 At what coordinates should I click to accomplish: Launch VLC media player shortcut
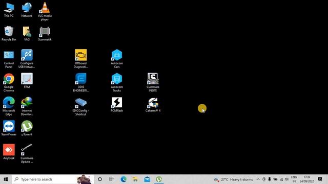[x=45, y=11]
